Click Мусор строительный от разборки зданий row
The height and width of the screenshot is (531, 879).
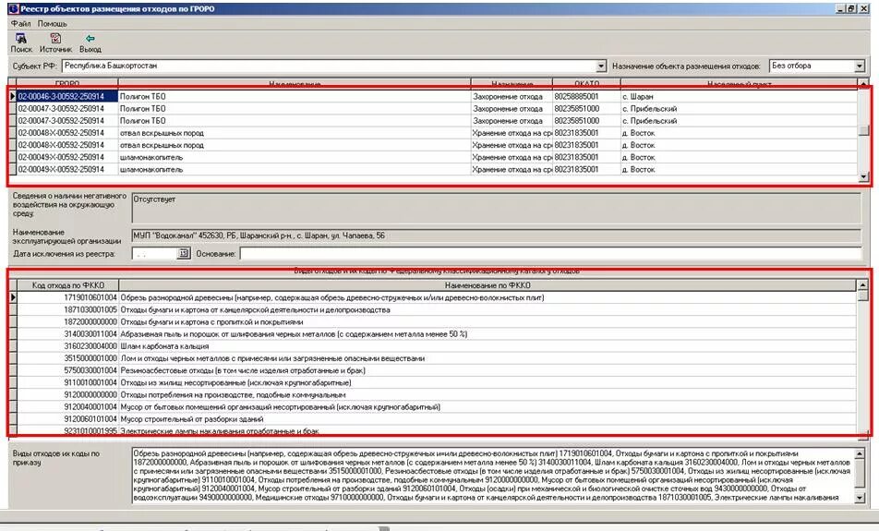(436, 419)
